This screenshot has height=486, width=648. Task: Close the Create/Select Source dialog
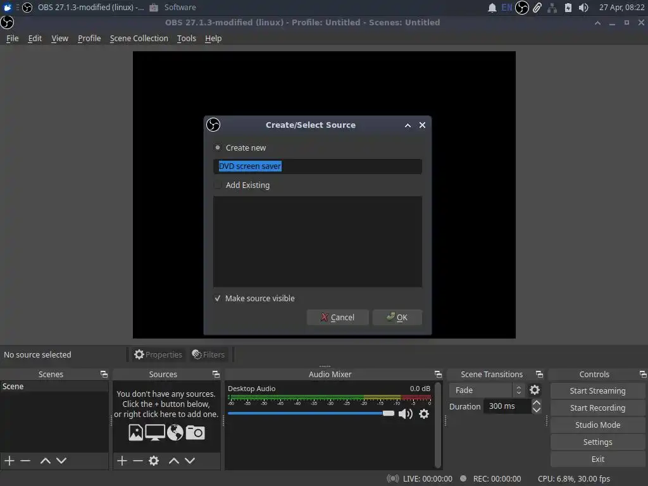(422, 125)
